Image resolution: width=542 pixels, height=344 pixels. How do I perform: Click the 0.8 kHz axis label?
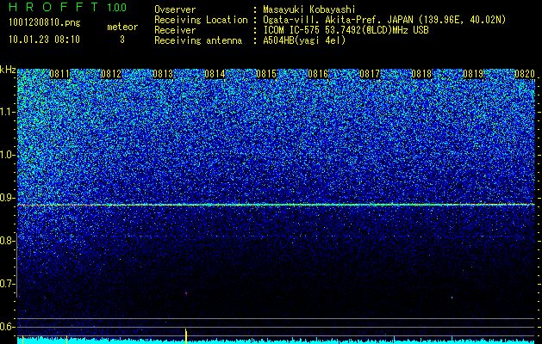pyautogui.click(x=8, y=241)
